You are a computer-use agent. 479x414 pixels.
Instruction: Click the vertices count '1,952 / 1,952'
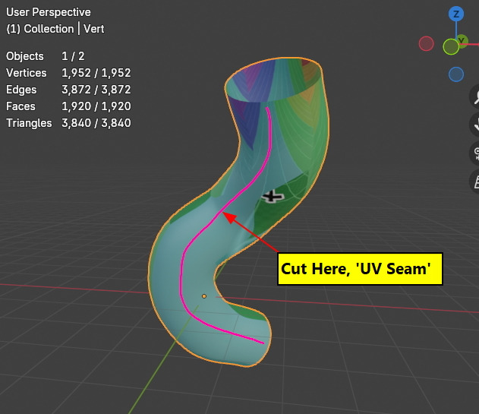pyautogui.click(x=96, y=73)
